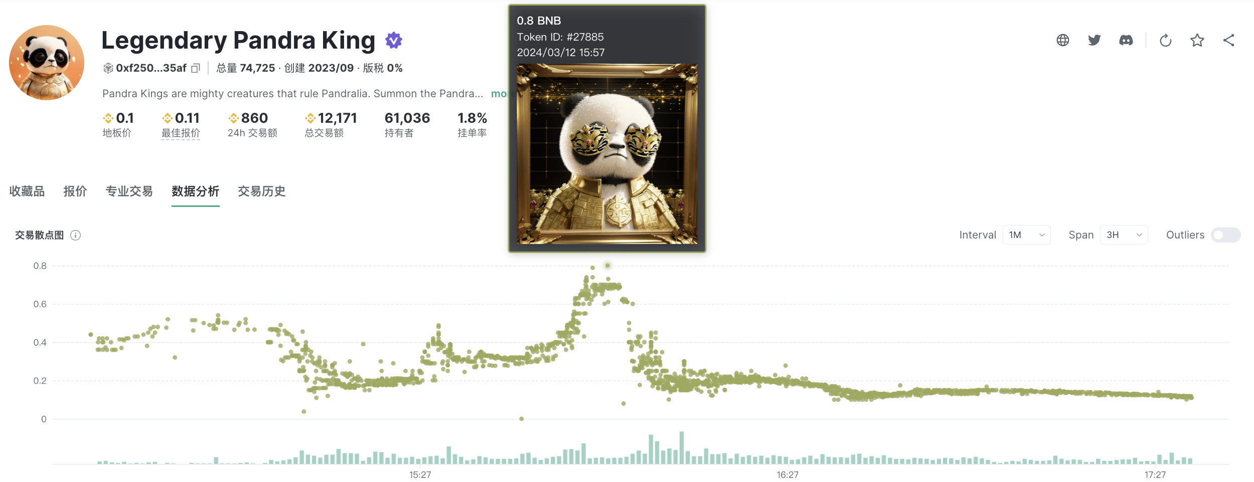This screenshot has height=482, width=1254.
Task: Switch to the 交易历史 tab
Action: pos(261,191)
